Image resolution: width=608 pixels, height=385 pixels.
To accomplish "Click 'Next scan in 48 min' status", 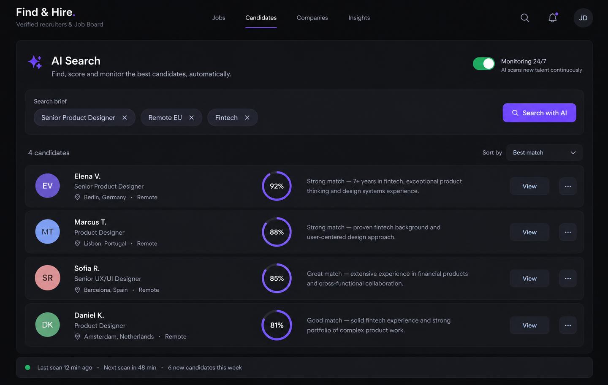I will click(130, 368).
